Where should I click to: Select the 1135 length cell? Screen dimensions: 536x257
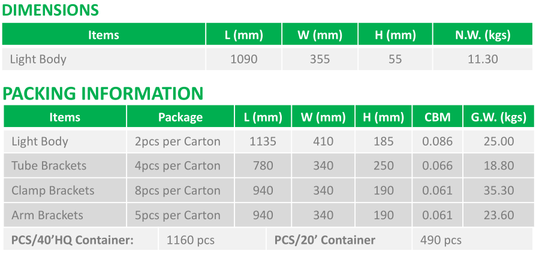click(263, 141)
